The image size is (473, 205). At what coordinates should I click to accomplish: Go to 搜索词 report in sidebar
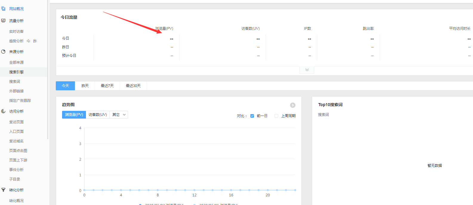point(15,82)
